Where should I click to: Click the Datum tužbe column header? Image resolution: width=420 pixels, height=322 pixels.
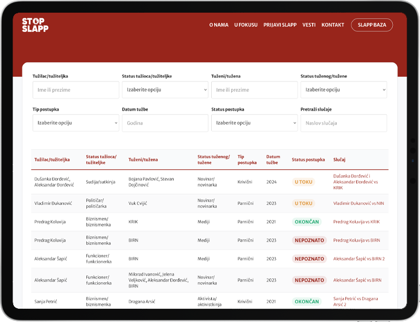(x=273, y=159)
